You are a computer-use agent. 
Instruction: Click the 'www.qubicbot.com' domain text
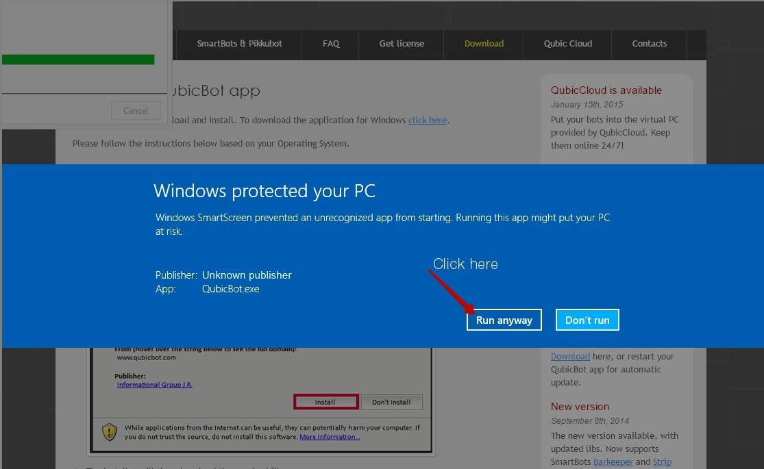[146, 357]
